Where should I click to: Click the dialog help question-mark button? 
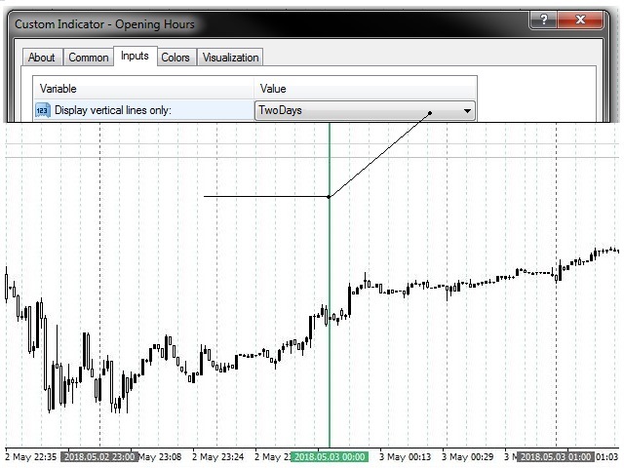point(544,19)
